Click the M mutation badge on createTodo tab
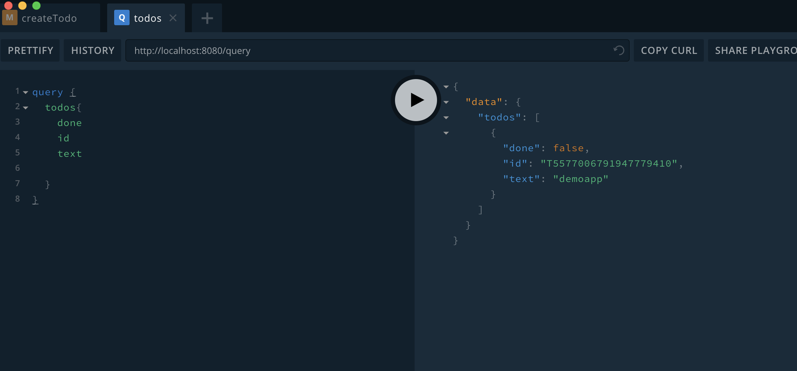797x371 pixels. 10,18
